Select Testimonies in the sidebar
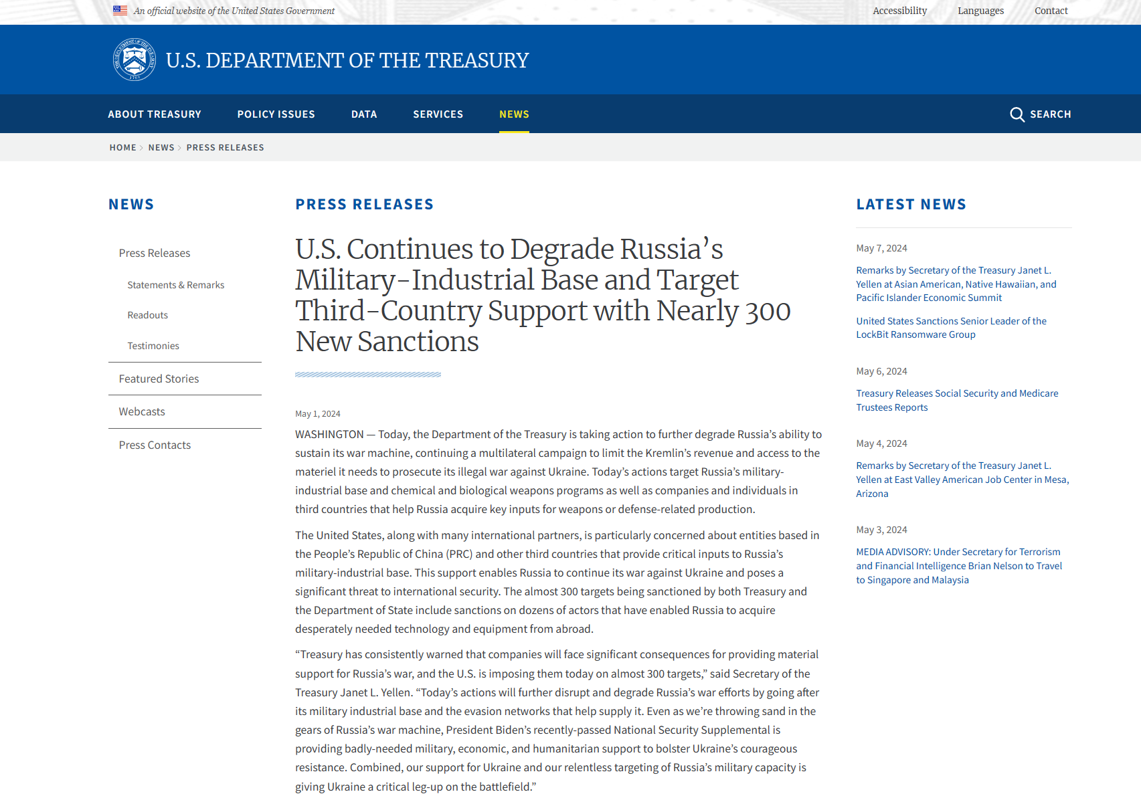 (153, 346)
